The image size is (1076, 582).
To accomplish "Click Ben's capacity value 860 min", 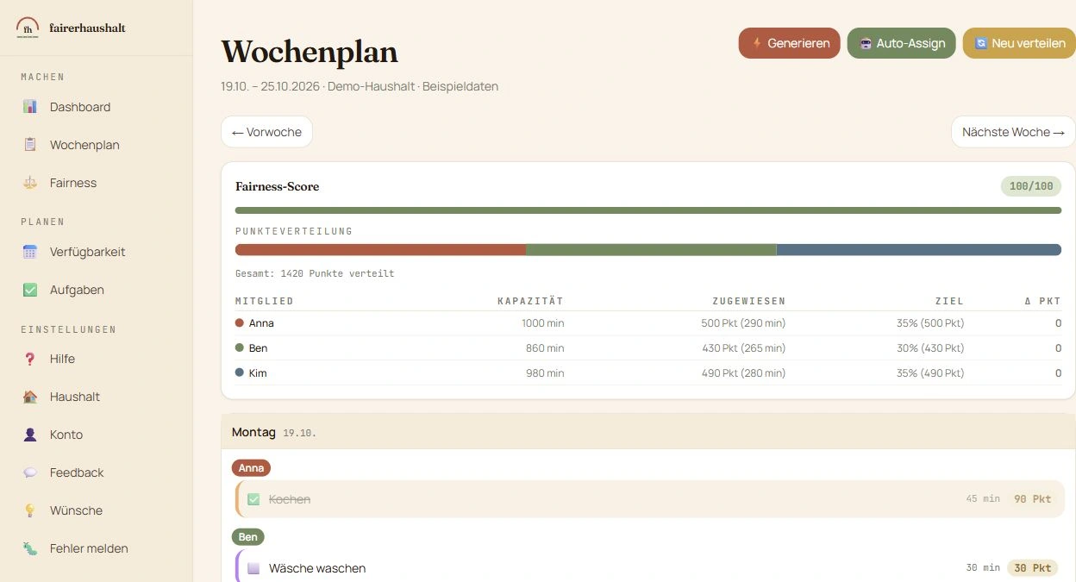I will point(545,348).
